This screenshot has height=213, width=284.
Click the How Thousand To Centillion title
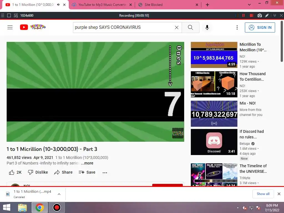pos(252,77)
